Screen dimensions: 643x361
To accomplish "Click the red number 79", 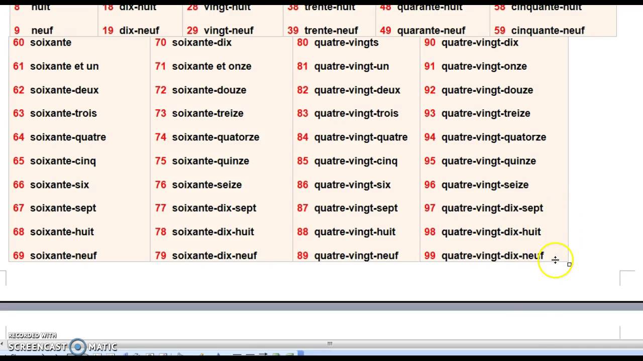I will [160, 256].
